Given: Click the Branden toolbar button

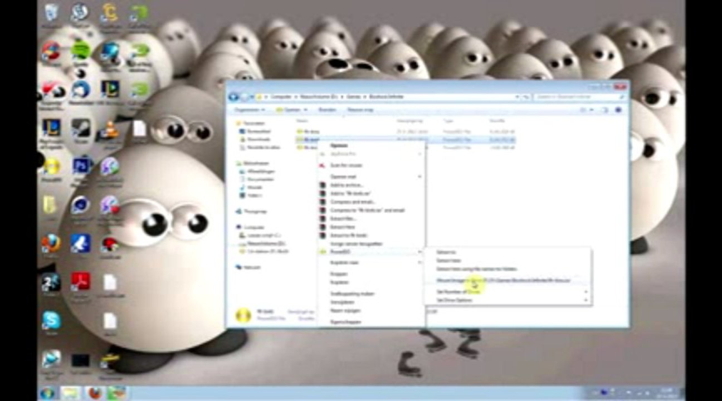Looking at the screenshot, I should pyautogui.click(x=327, y=110).
